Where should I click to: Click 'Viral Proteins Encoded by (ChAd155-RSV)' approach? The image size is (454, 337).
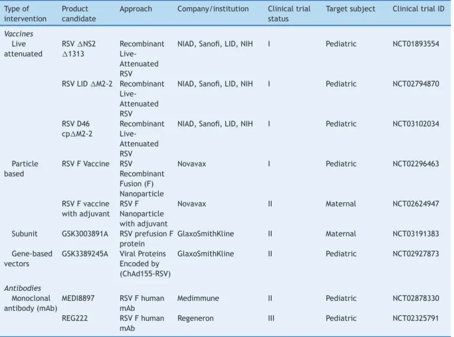coord(145,264)
